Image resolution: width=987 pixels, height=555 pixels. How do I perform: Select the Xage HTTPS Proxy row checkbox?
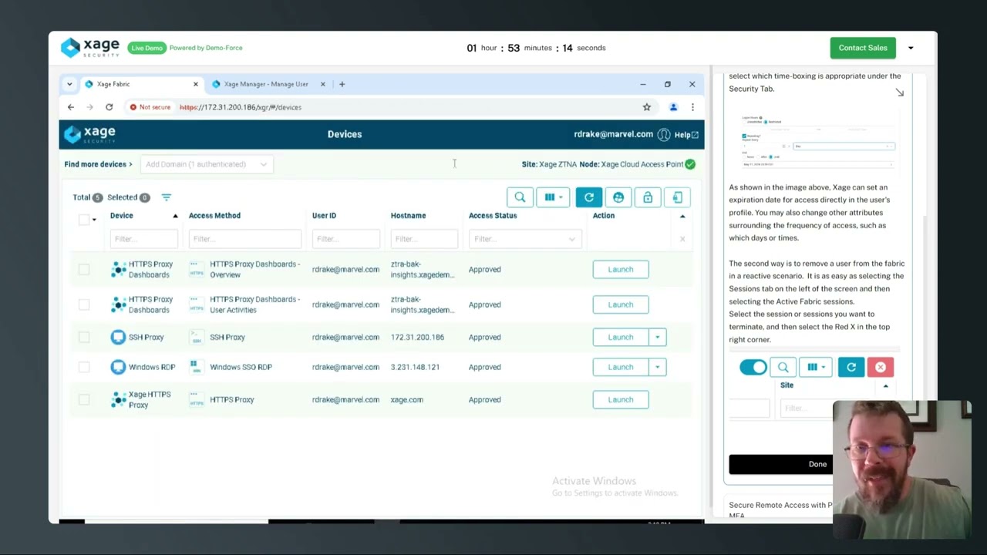point(83,399)
